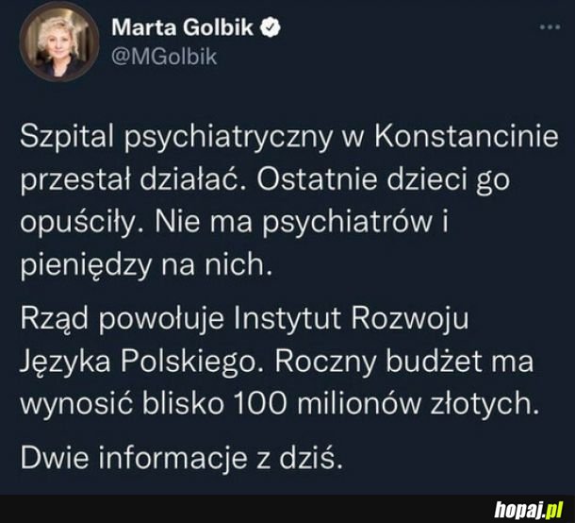Click the phrase pieniędzy na nich
The height and width of the screenshot is (523, 575).
146,266
